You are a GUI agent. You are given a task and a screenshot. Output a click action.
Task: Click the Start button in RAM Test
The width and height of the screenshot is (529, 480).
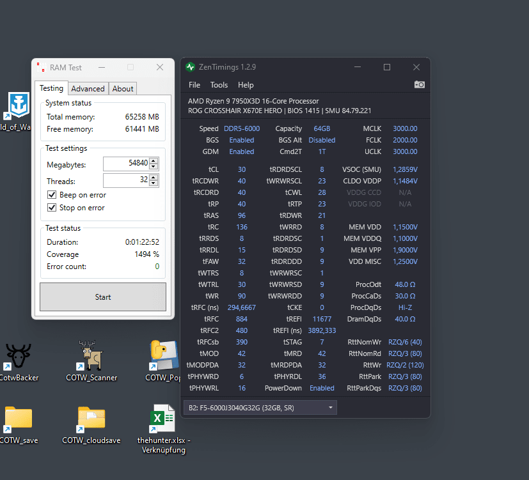click(x=103, y=297)
